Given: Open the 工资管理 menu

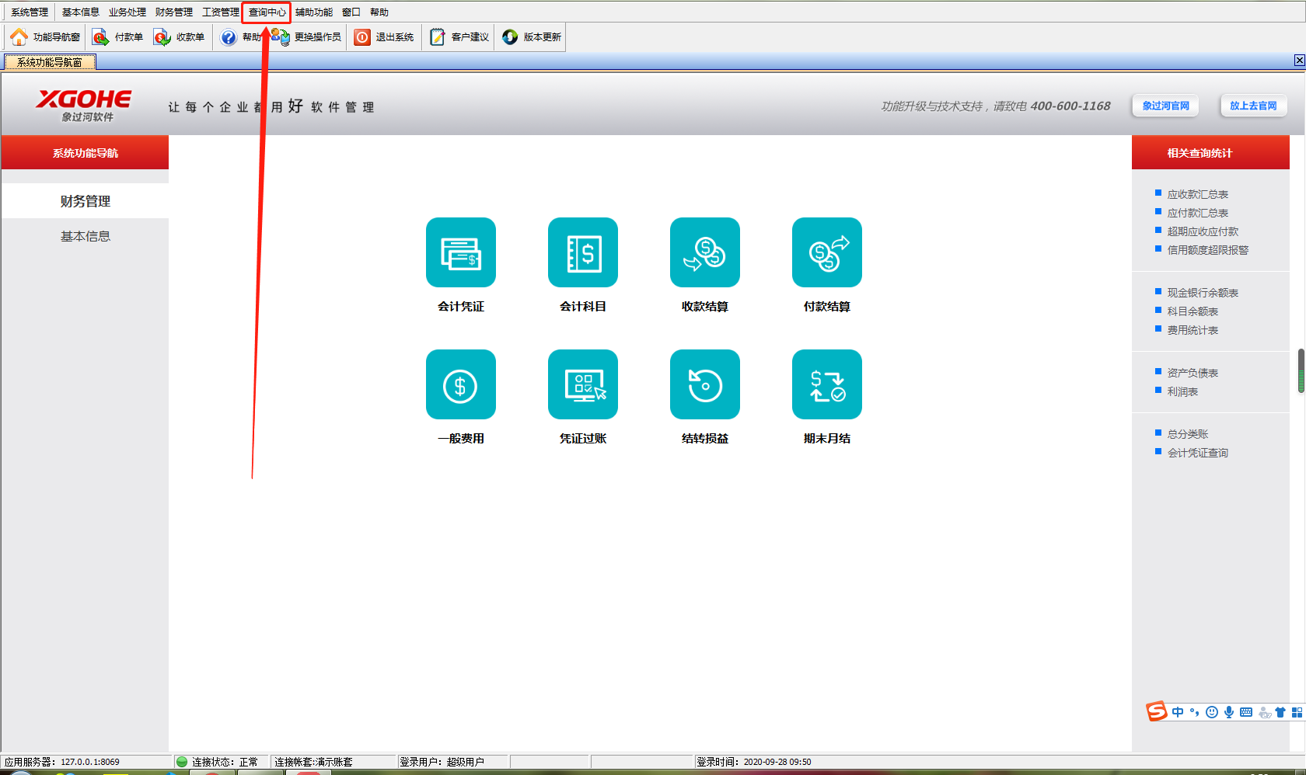Looking at the screenshot, I should click(221, 12).
